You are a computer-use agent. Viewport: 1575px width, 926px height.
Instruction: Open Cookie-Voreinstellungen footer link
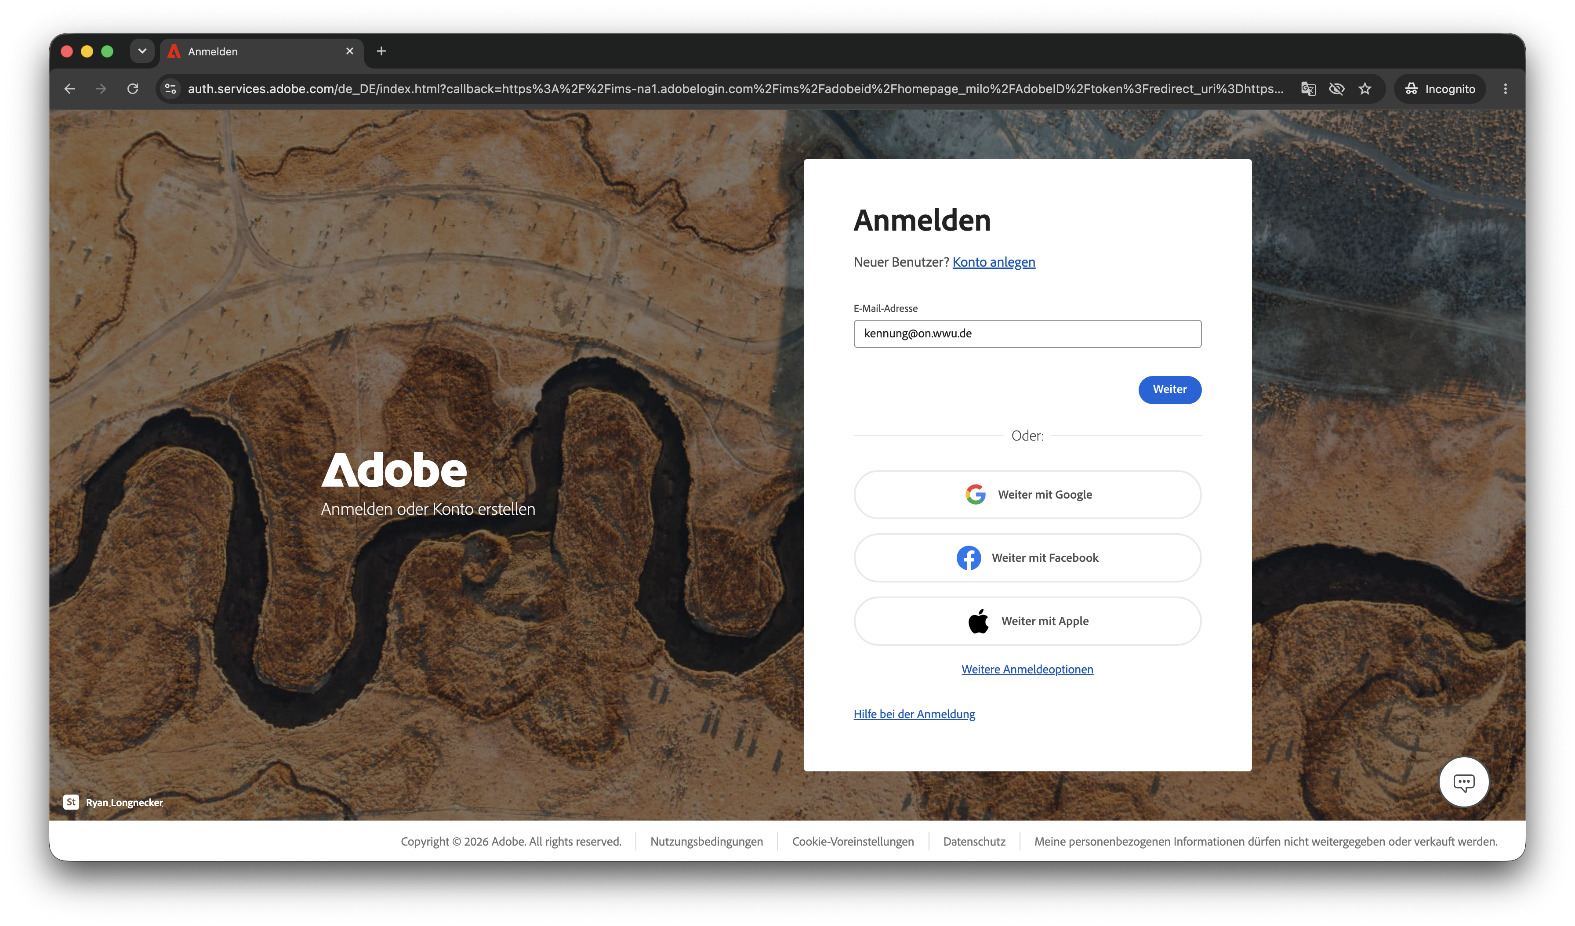[853, 841]
